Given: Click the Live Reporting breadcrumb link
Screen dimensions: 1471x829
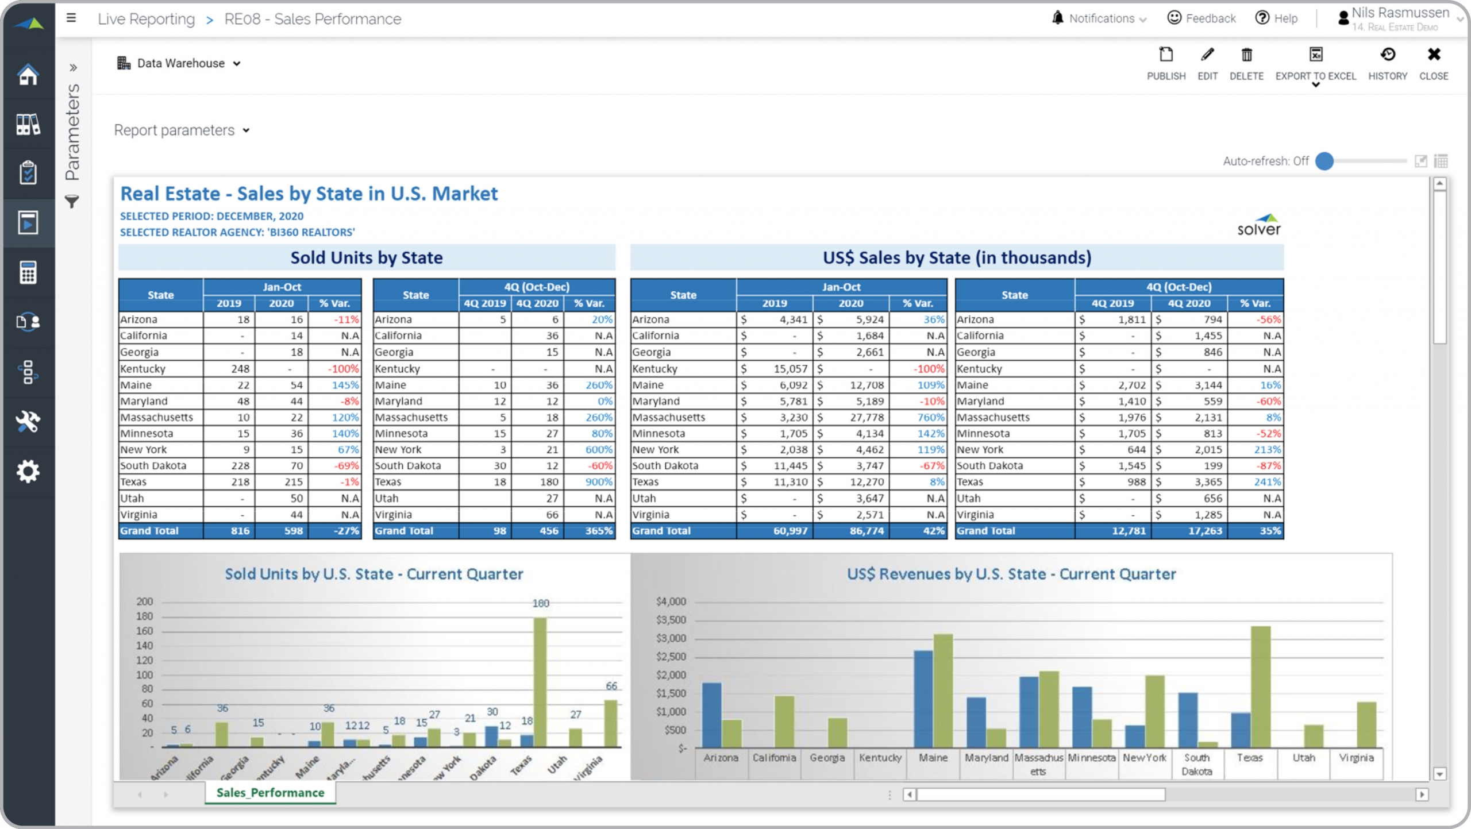Looking at the screenshot, I should point(146,18).
